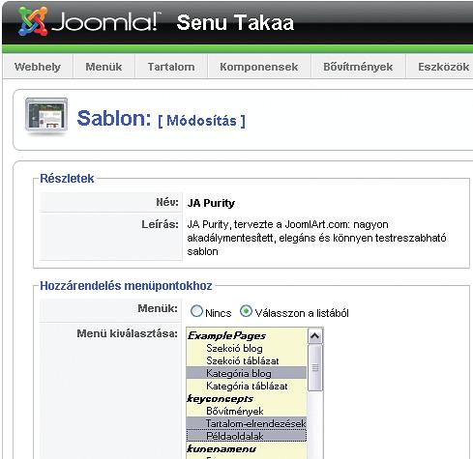This screenshot has width=473, height=459.
Task: Click the Leírás description text
Action: coord(316,238)
